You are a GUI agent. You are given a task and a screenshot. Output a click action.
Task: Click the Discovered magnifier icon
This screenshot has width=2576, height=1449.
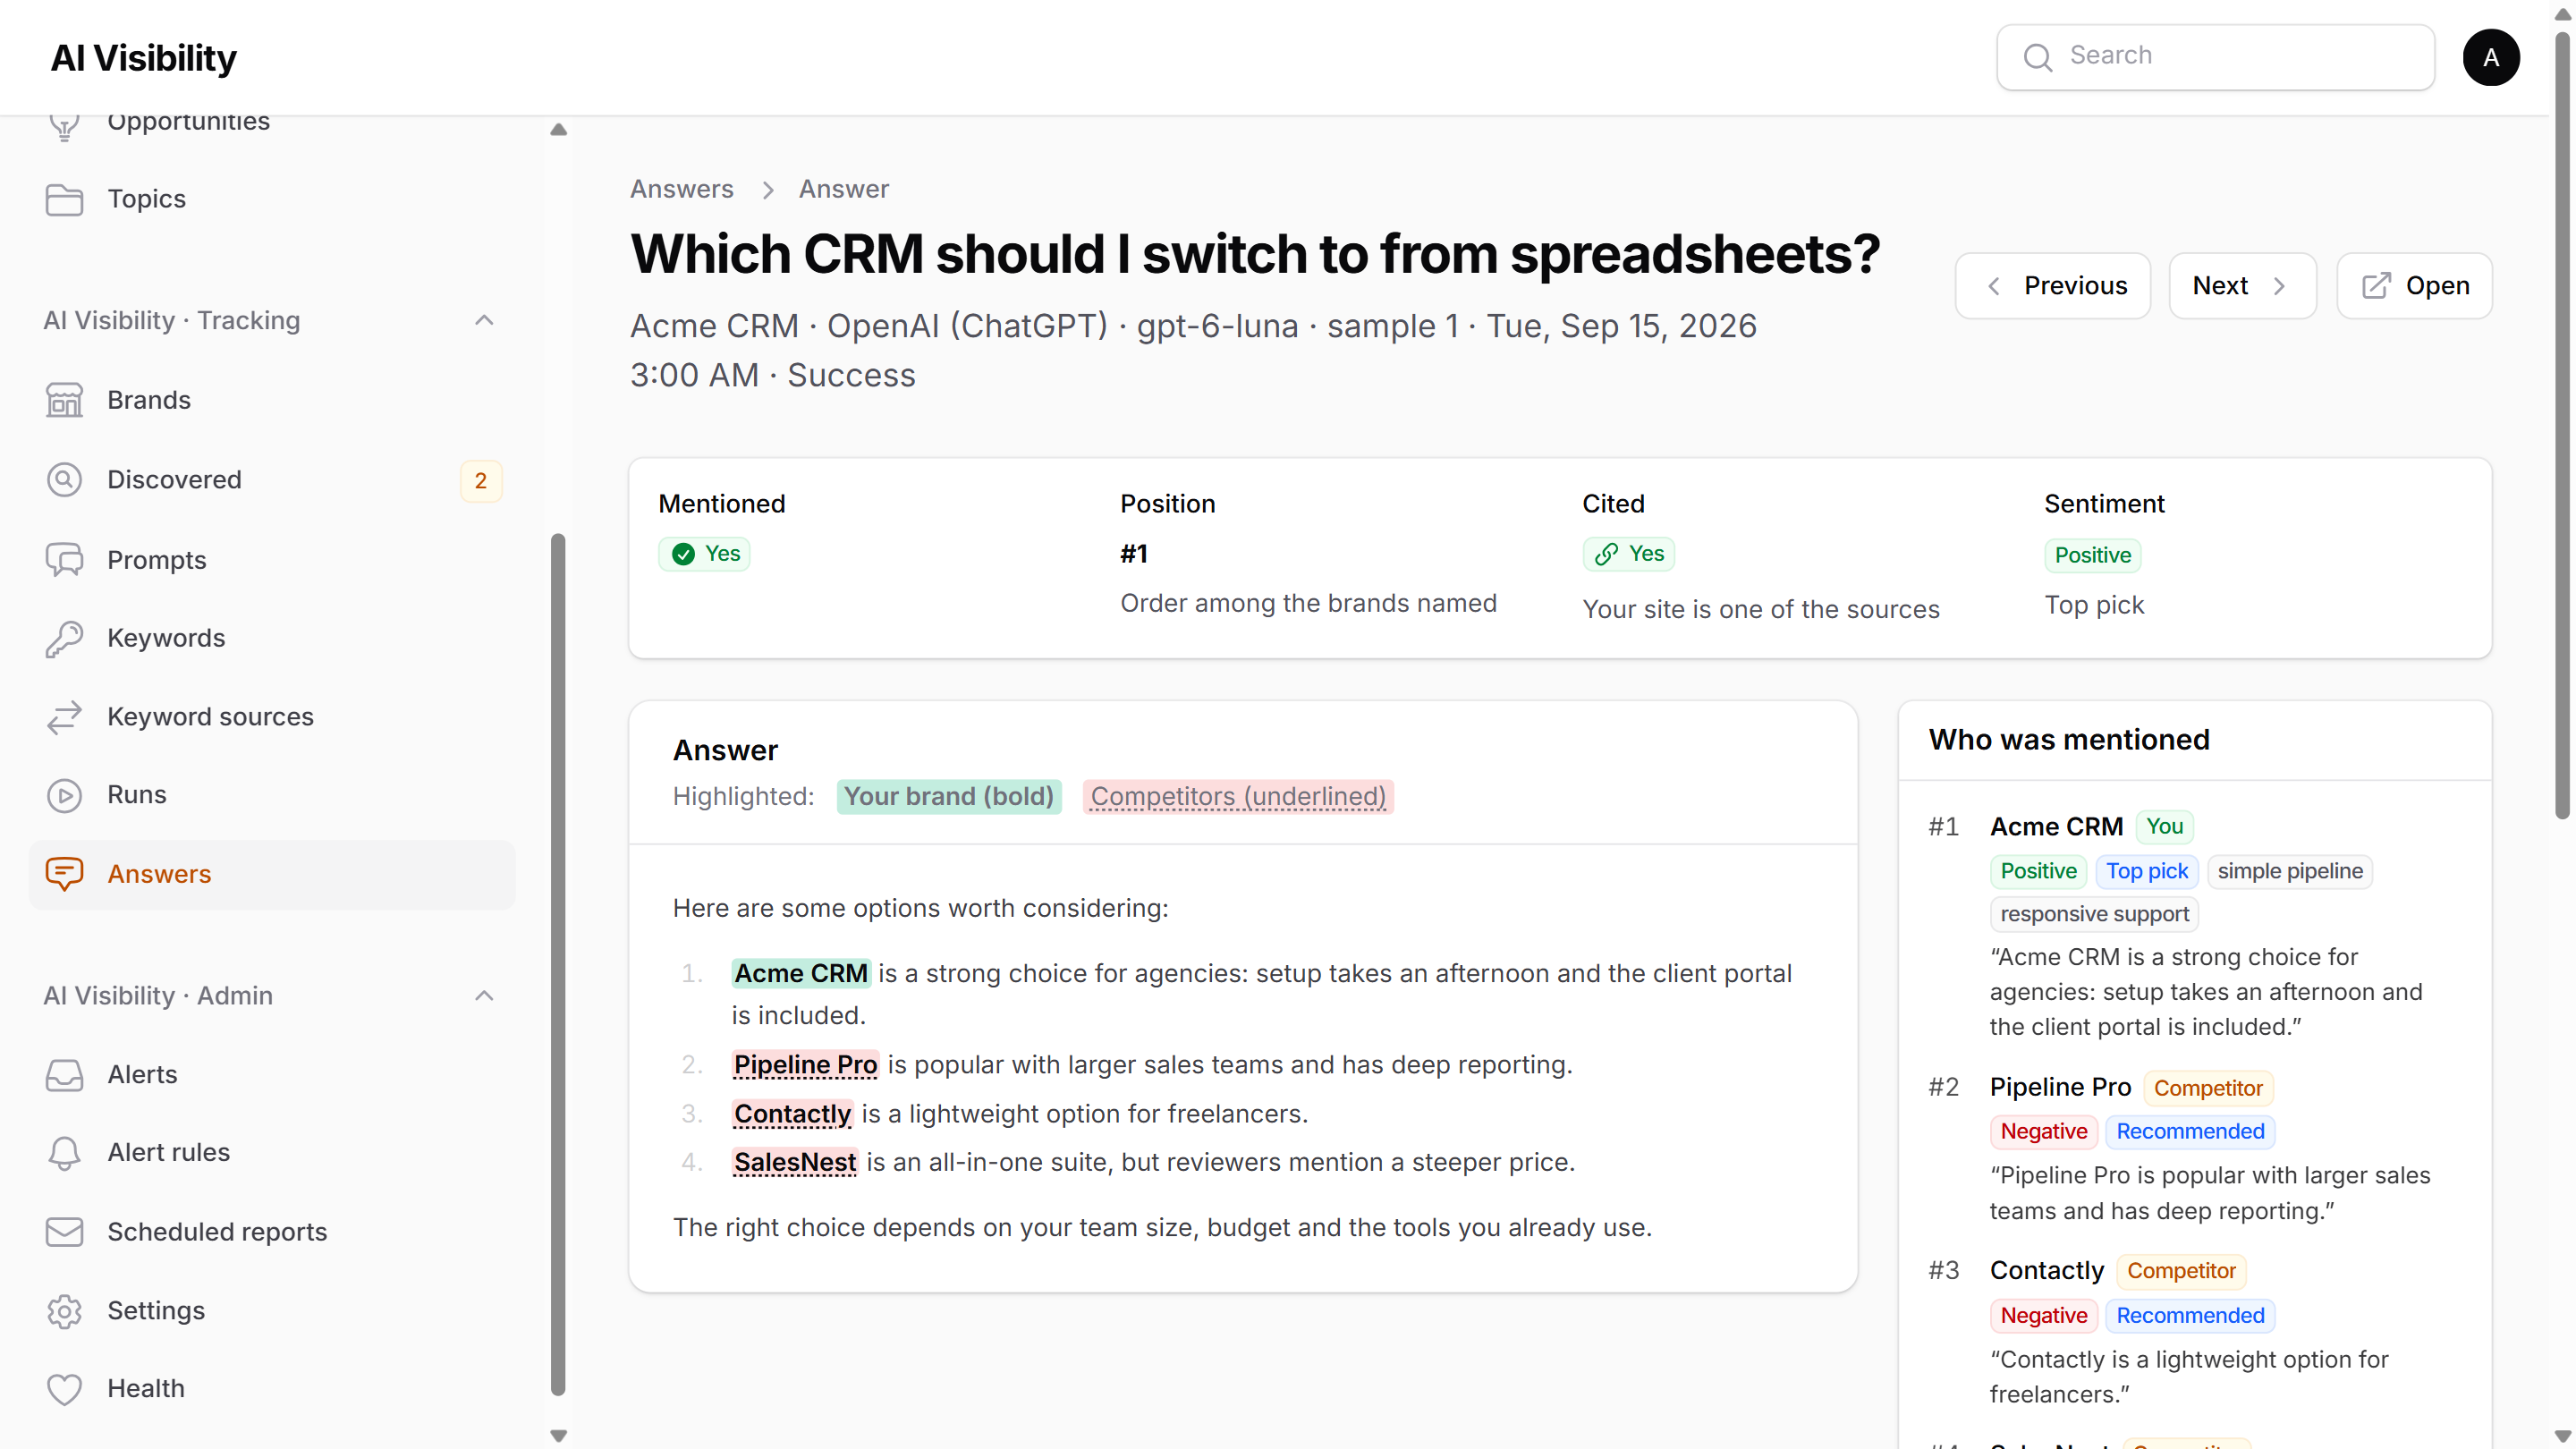pyautogui.click(x=64, y=480)
